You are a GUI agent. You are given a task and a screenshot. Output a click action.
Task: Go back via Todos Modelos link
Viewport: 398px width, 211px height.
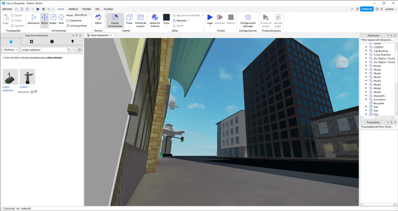(x=11, y=58)
